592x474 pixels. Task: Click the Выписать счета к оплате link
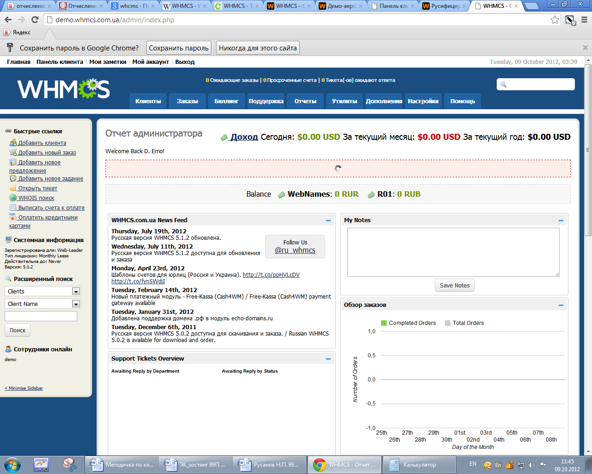click(51, 207)
